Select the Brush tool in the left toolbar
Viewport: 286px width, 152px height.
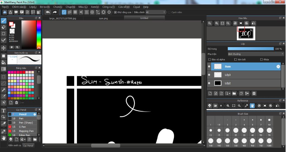3,20
